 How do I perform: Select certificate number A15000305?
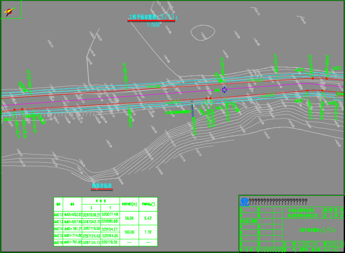271,250
